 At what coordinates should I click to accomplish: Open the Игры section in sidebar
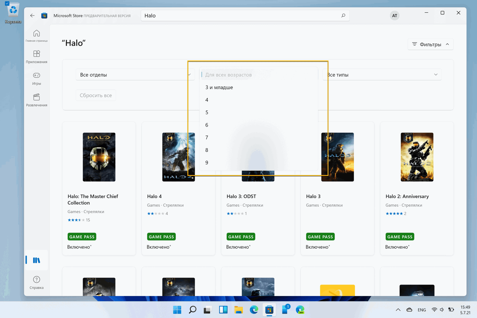coord(37,79)
